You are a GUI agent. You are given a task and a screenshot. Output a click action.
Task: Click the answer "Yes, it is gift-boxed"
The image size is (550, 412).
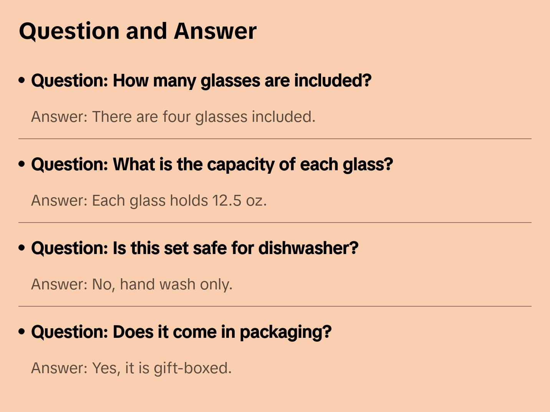(x=131, y=368)
